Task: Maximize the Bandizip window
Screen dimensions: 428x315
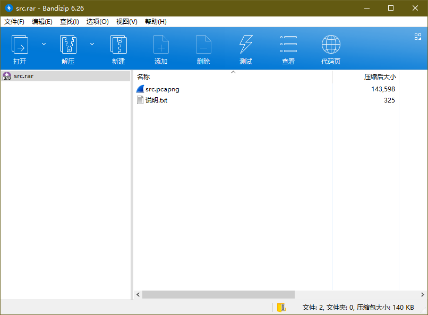Action: tap(391, 8)
